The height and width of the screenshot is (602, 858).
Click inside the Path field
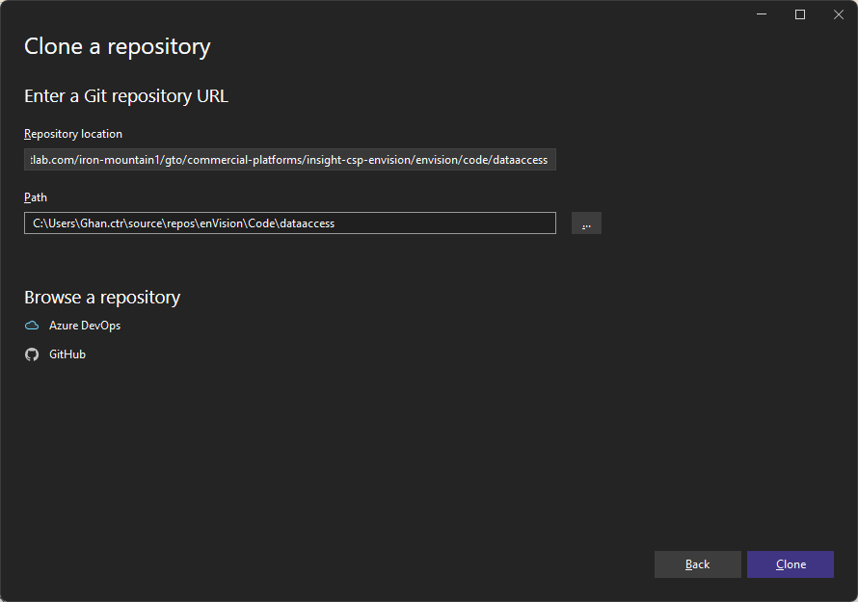pyautogui.click(x=289, y=222)
